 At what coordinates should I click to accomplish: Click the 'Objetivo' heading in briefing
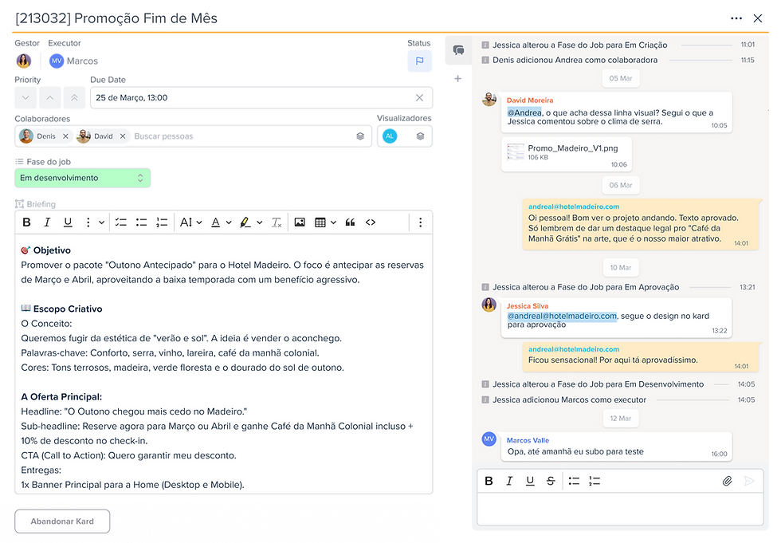52,250
